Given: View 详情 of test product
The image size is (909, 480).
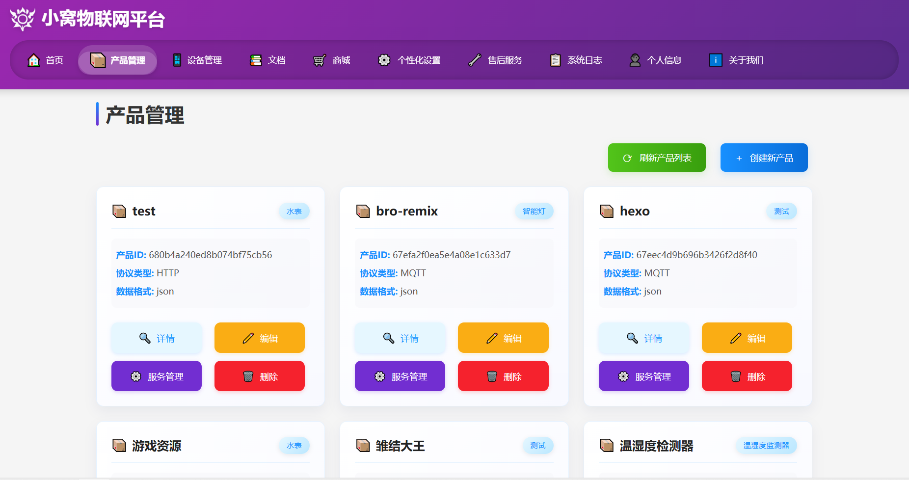Looking at the screenshot, I should click(157, 338).
